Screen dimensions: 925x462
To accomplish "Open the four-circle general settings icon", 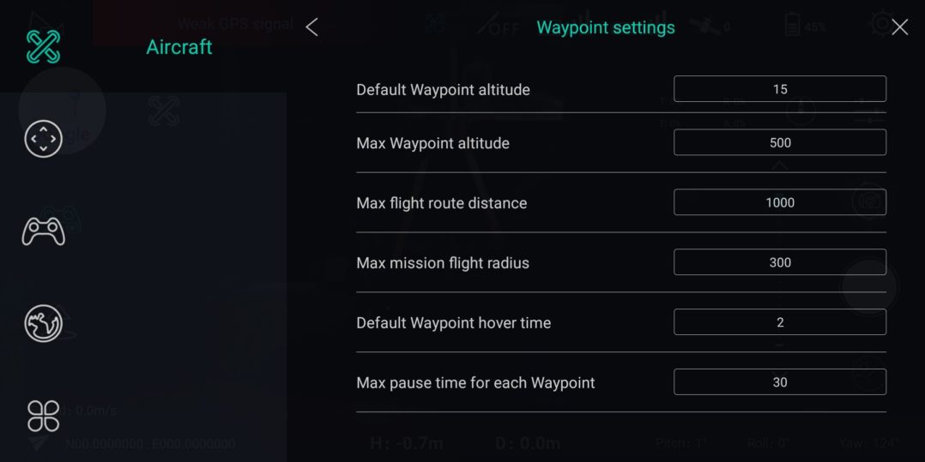I will pos(43,416).
